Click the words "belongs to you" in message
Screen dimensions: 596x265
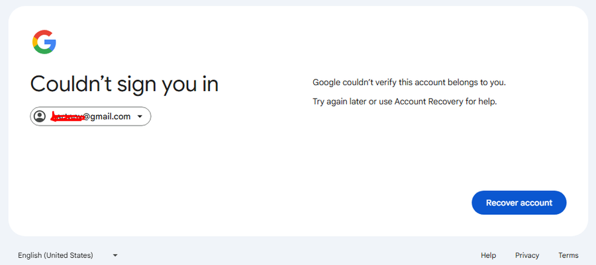coord(479,82)
